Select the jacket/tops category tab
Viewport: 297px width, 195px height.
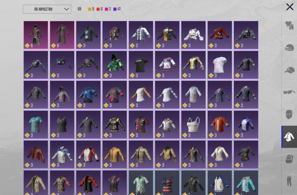[x=289, y=137]
